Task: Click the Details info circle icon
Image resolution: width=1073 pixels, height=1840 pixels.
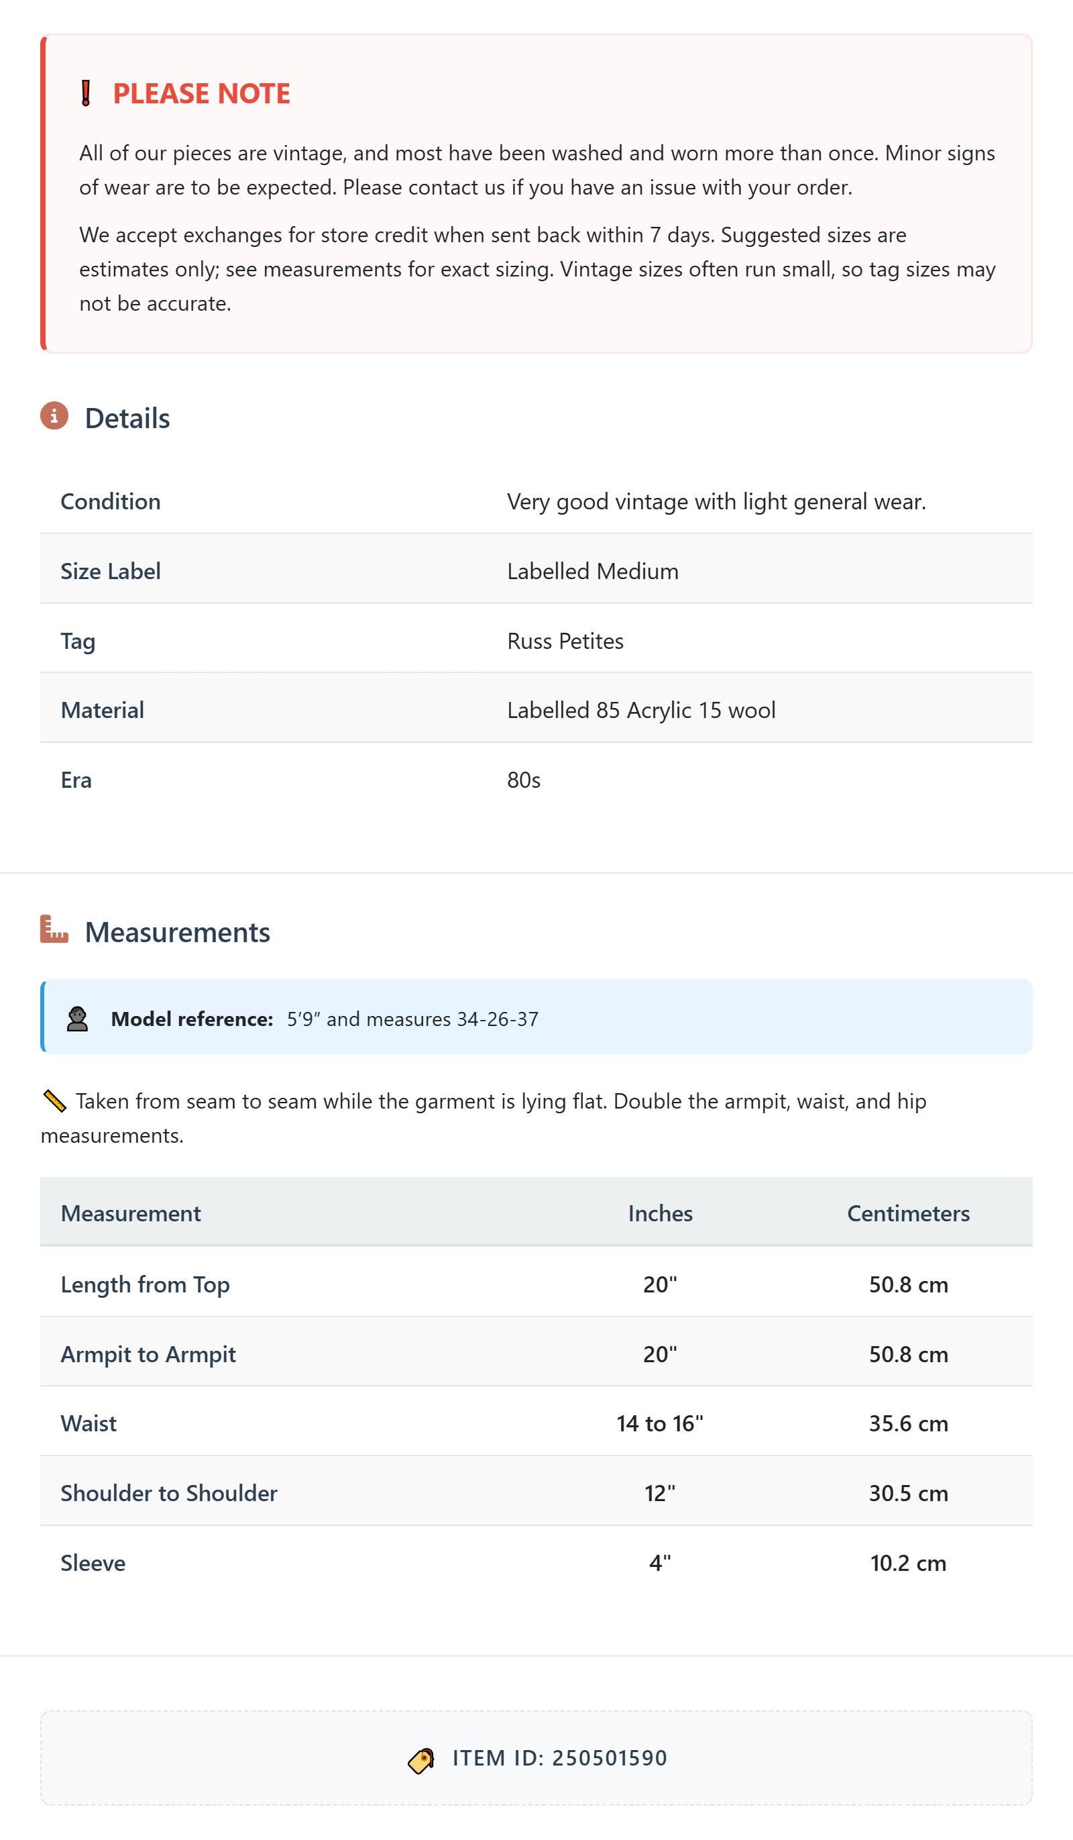Action: point(54,415)
